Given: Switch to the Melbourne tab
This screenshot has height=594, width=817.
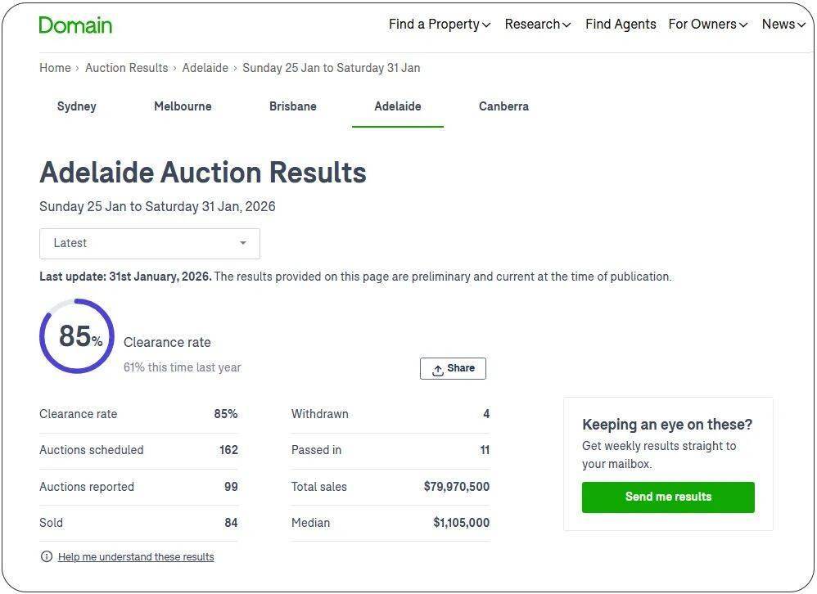Looking at the screenshot, I should coord(183,106).
